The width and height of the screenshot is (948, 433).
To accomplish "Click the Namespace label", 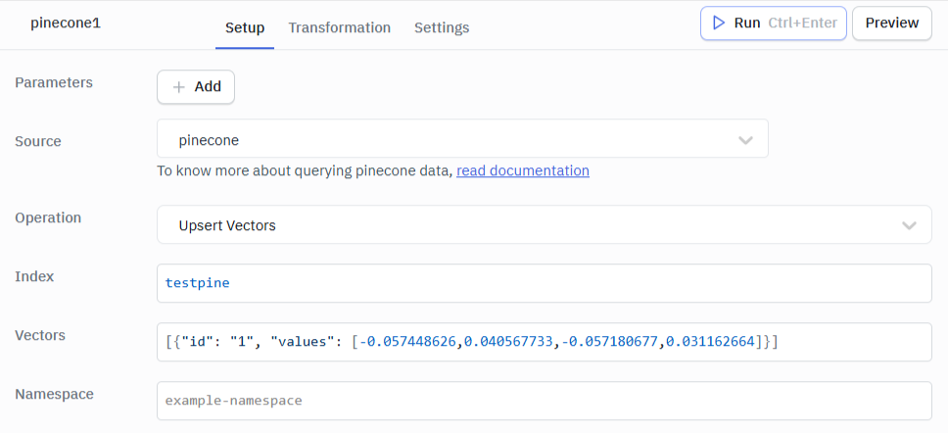I will (55, 394).
